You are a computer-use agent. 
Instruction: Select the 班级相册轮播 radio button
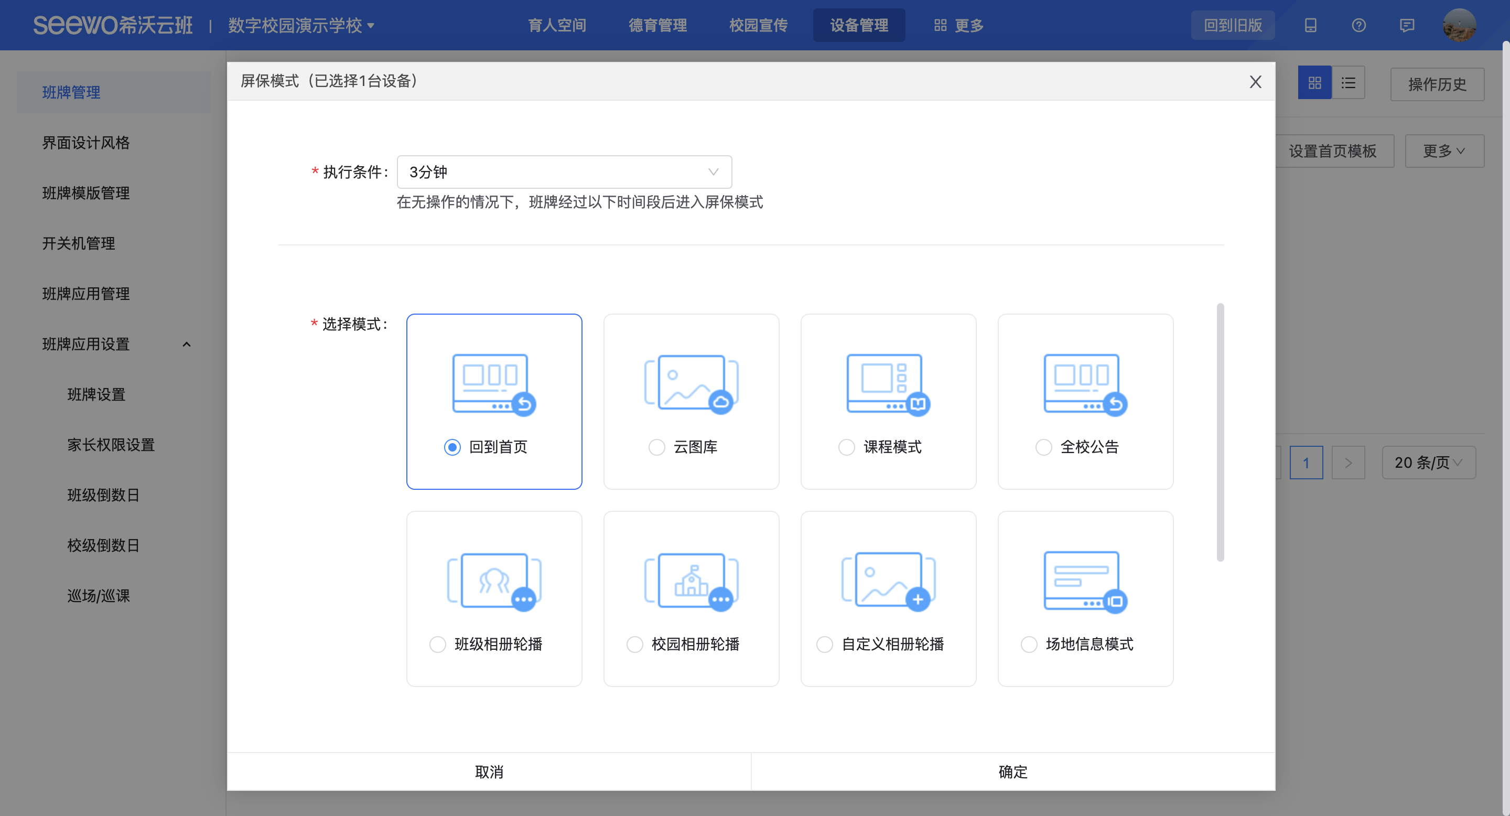pyautogui.click(x=437, y=644)
